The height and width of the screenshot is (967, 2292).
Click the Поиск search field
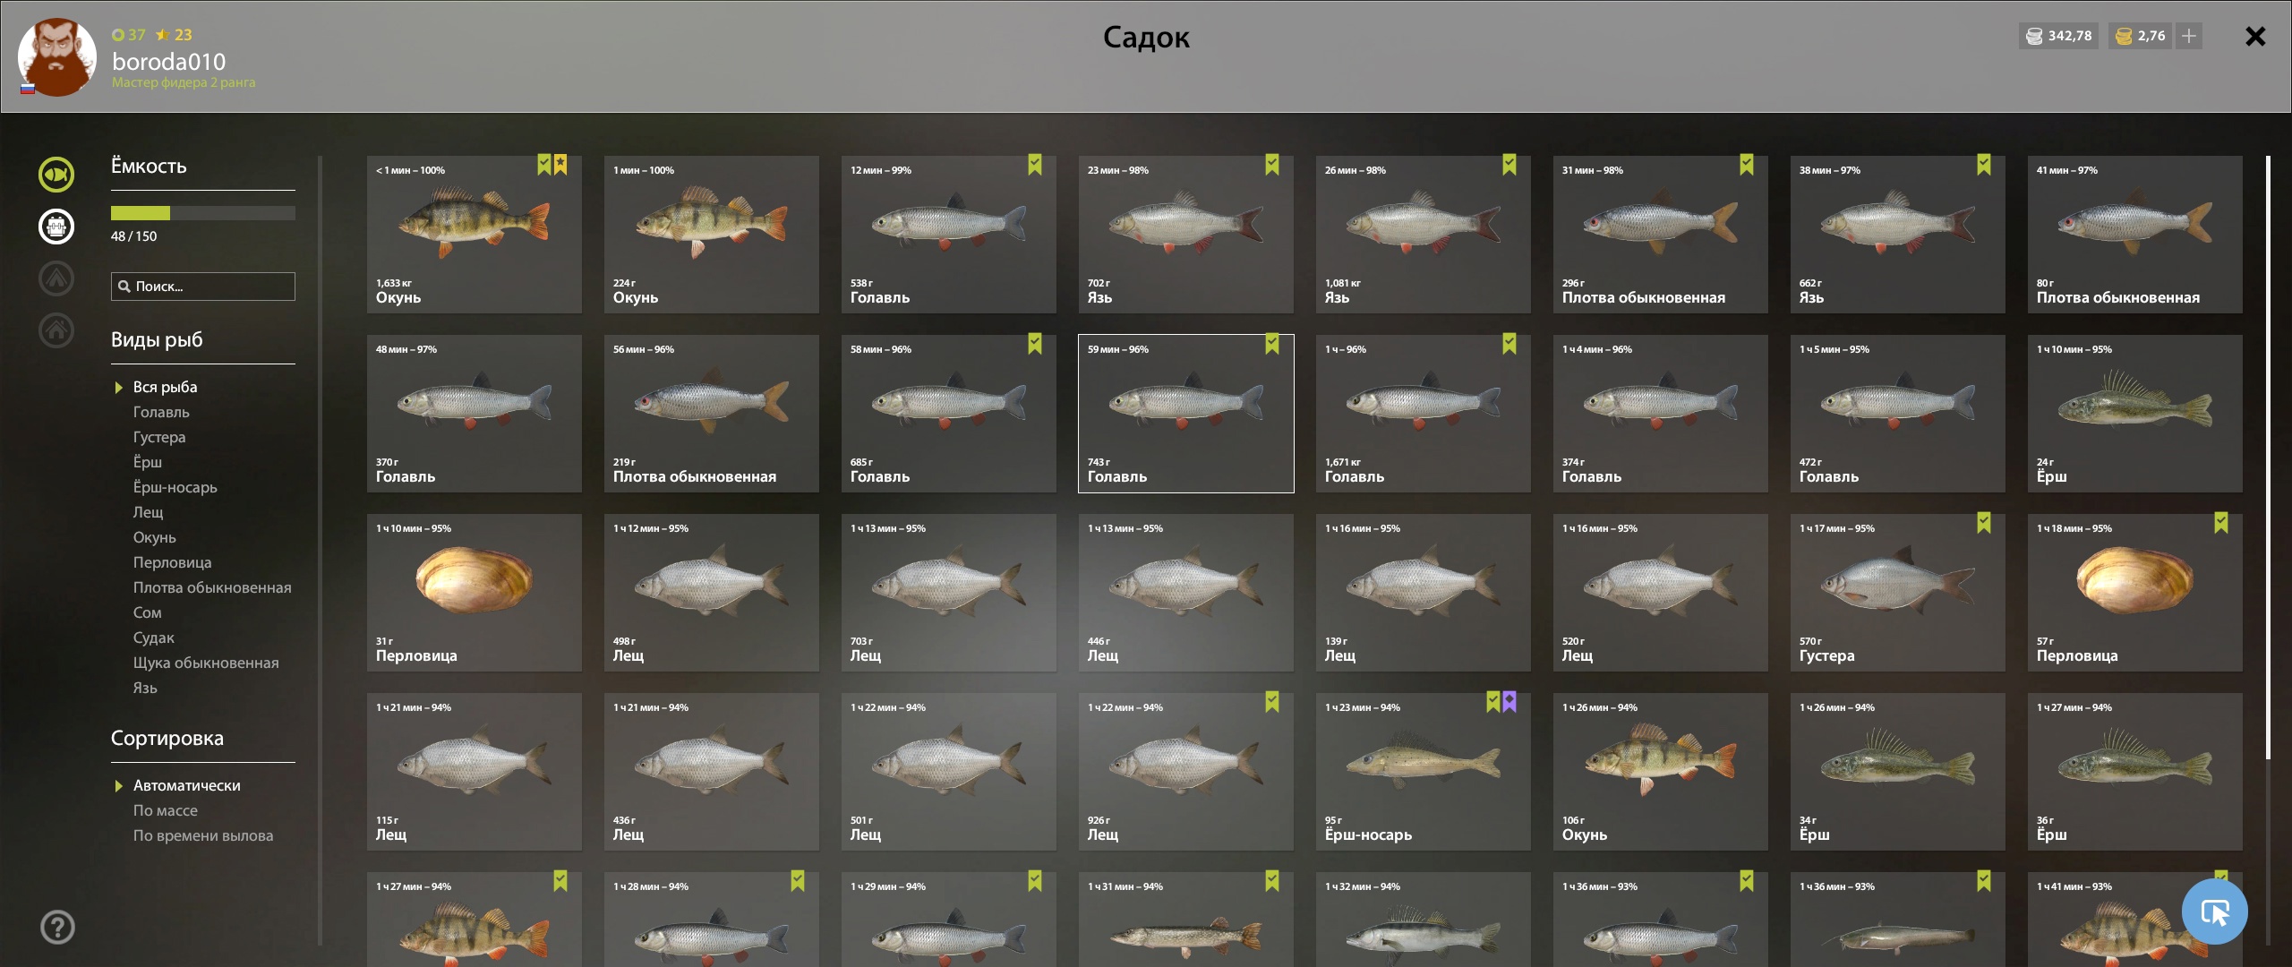click(203, 287)
